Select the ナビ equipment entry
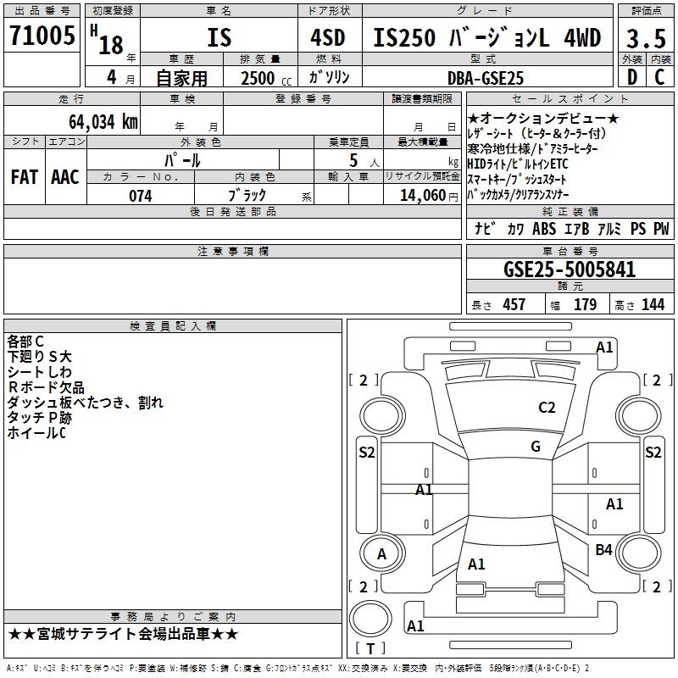Image resolution: width=678 pixels, height=678 pixels. (486, 228)
